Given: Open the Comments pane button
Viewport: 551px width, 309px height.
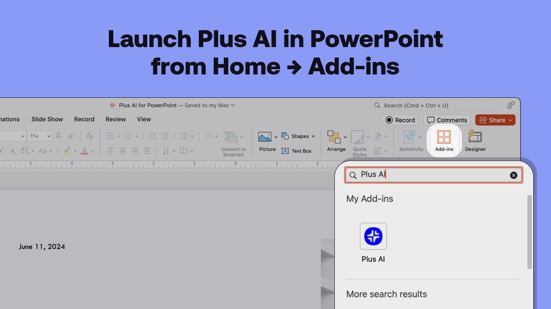Looking at the screenshot, I should (447, 120).
